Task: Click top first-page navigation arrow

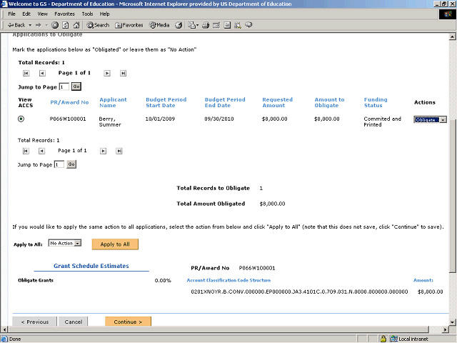Action: click(x=26, y=73)
